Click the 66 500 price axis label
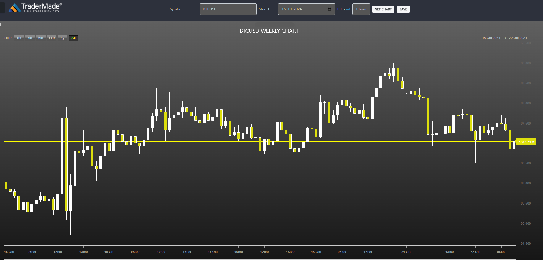This screenshot has width=543, height=260. (526, 163)
